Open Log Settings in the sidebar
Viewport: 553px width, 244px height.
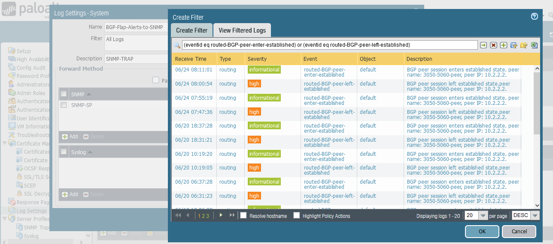tap(27, 211)
